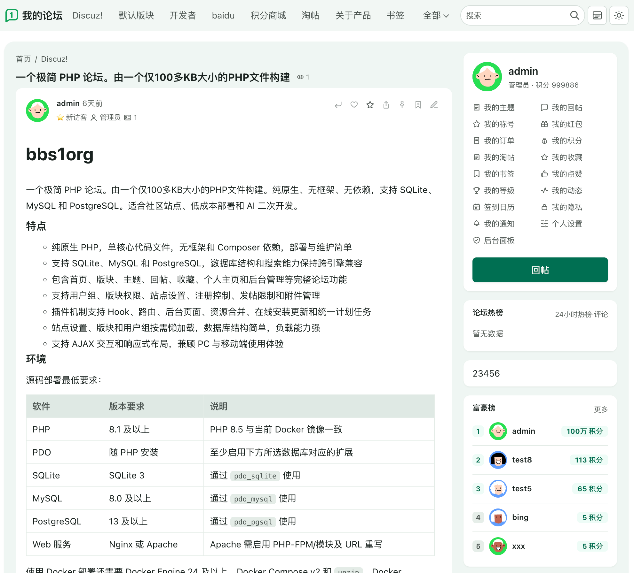
Task: Open 我的通知 in the user panel
Action: [x=494, y=224]
